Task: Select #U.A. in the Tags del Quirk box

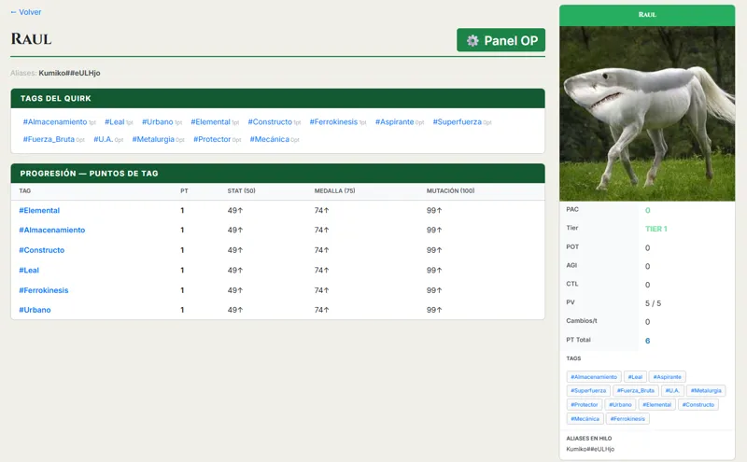Action: pos(103,139)
